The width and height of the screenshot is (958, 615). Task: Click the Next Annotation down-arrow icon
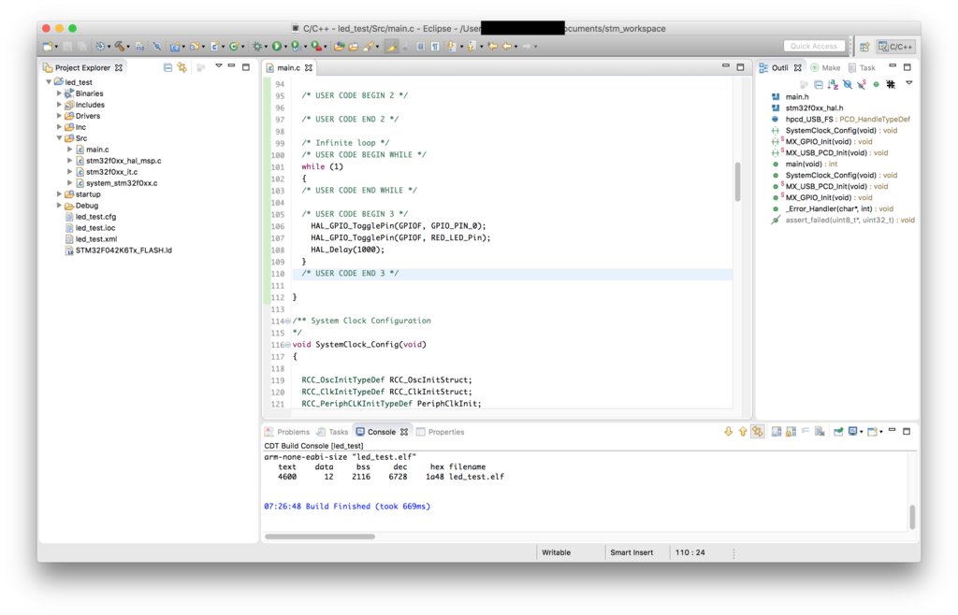(x=452, y=47)
